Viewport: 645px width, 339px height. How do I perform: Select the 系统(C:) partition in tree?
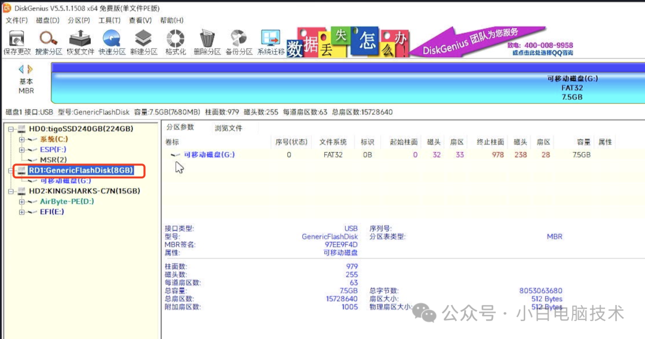coord(54,139)
